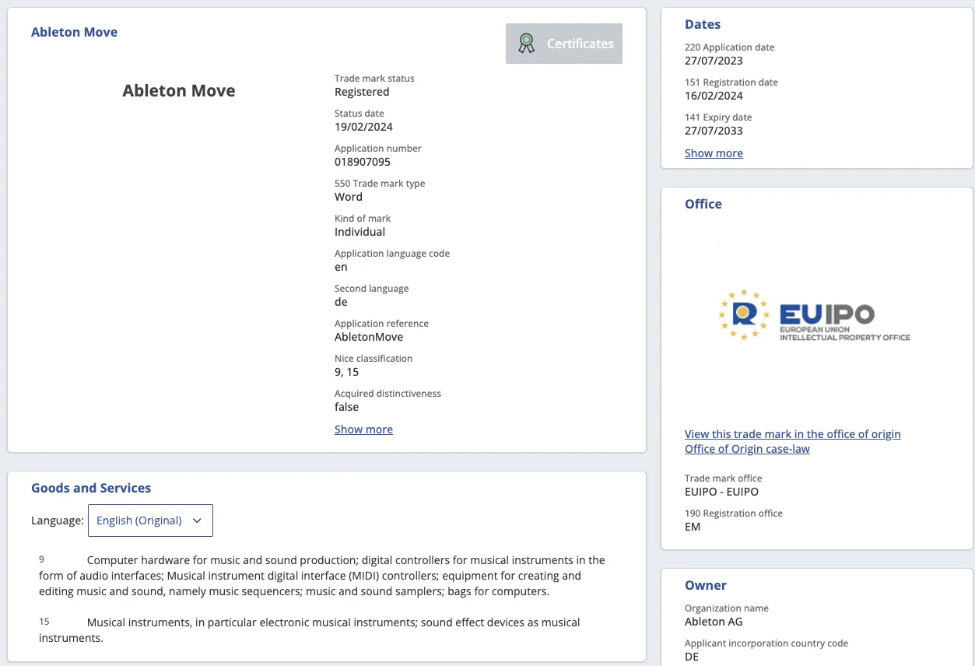The height and width of the screenshot is (666, 975).
Task: Expand the Dates panel with Show more
Action: 714,153
